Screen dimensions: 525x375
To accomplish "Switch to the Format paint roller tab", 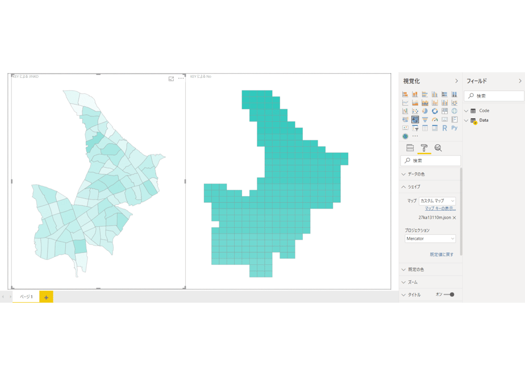I will tap(424, 148).
